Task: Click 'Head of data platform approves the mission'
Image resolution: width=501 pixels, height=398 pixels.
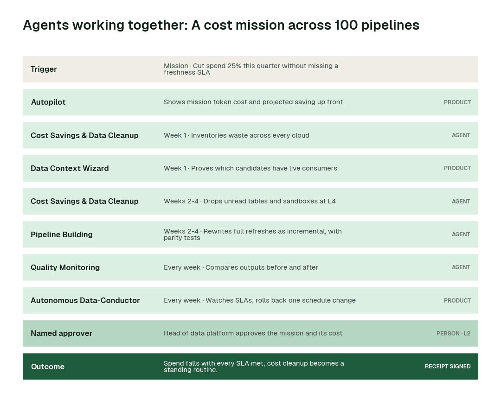Action: tap(253, 334)
